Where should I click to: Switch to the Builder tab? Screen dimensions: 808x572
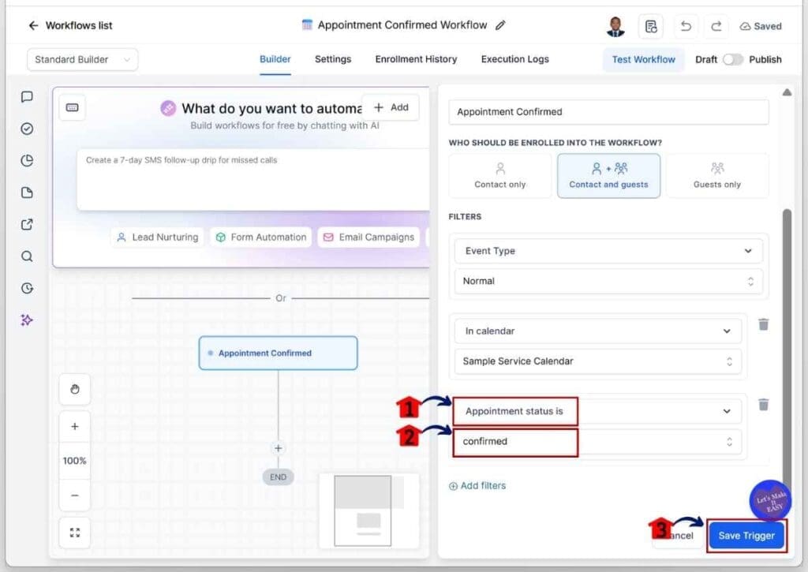point(275,59)
